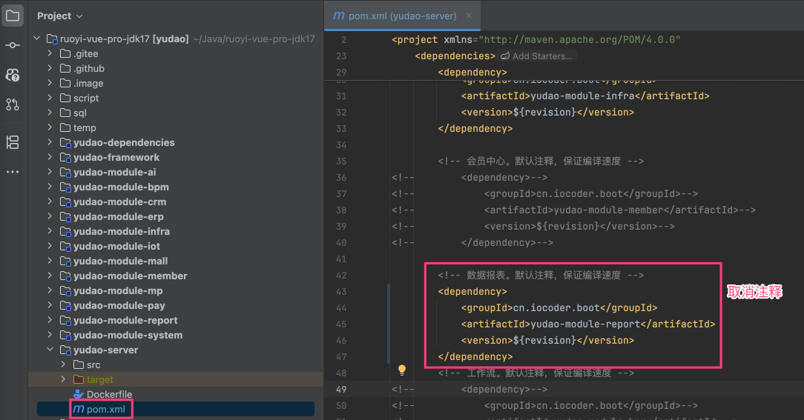
Task: Expand the yudao-framework module
Action: coord(50,157)
